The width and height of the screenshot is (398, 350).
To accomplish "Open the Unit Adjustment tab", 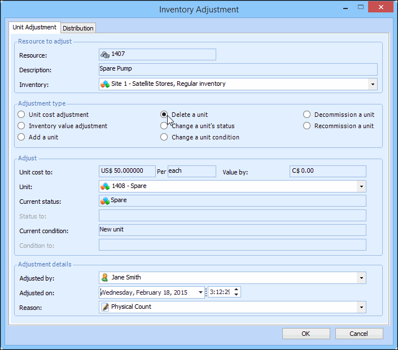I will pyautogui.click(x=34, y=27).
